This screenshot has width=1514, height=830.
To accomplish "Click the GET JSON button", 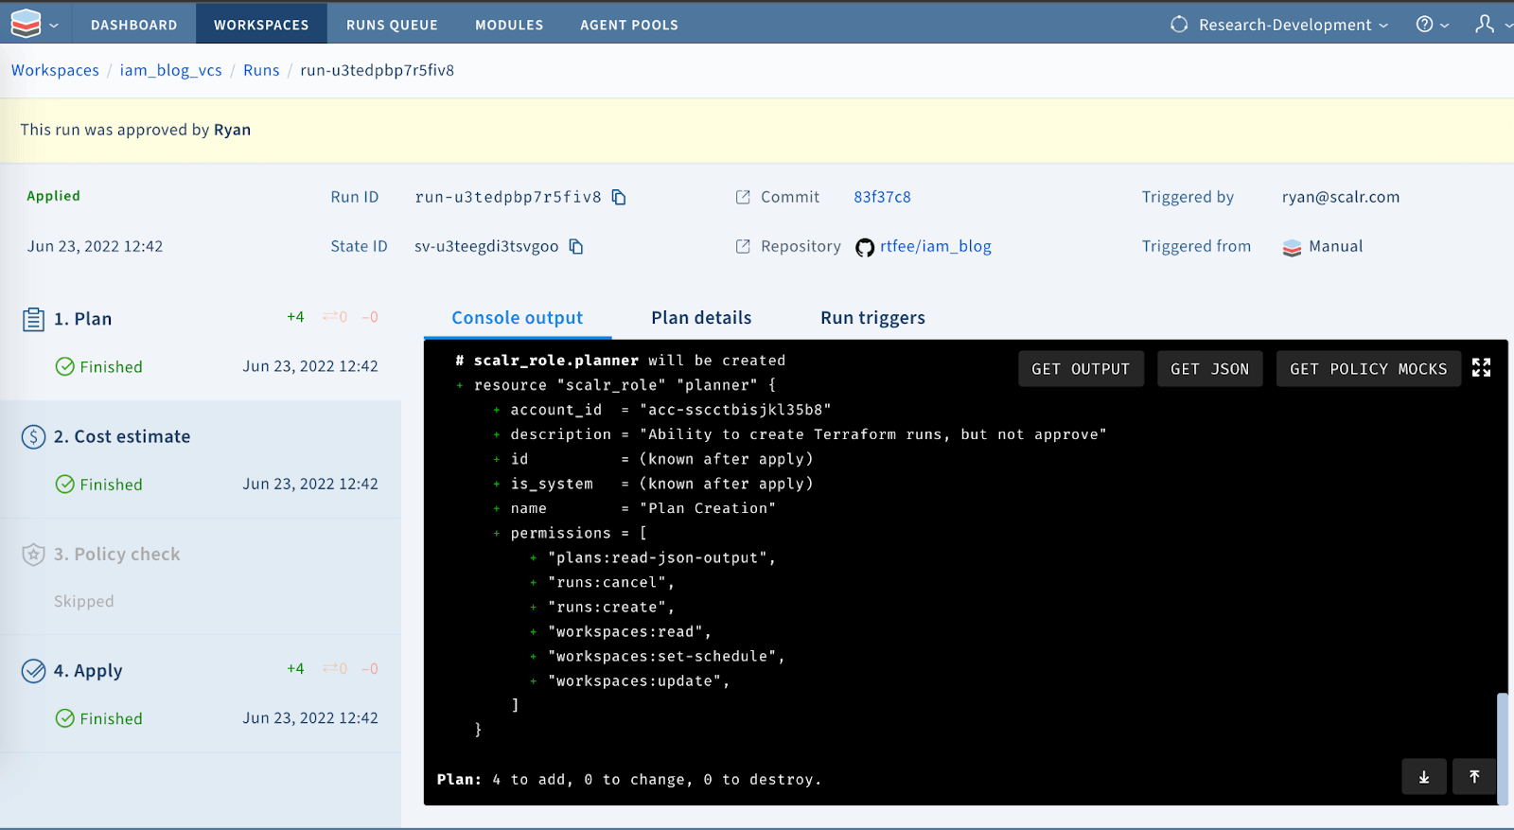I will (x=1209, y=369).
